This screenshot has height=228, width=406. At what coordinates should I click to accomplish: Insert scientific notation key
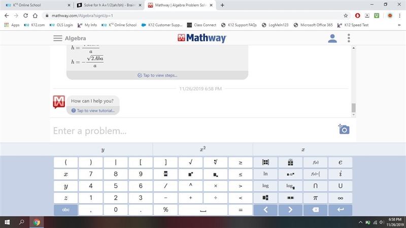[x=290, y=174]
